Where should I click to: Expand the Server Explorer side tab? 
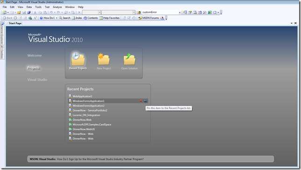pyautogui.click(x=2, y=34)
